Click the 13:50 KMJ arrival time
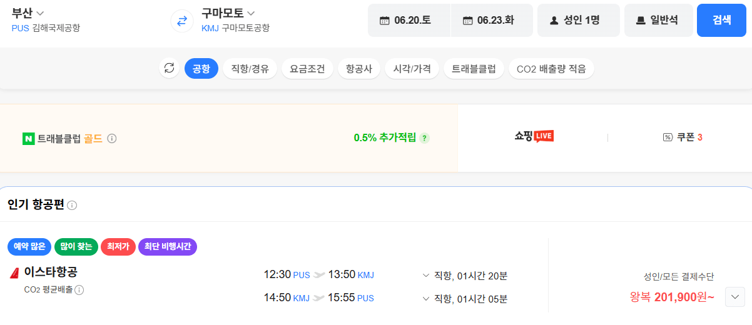 351,275
